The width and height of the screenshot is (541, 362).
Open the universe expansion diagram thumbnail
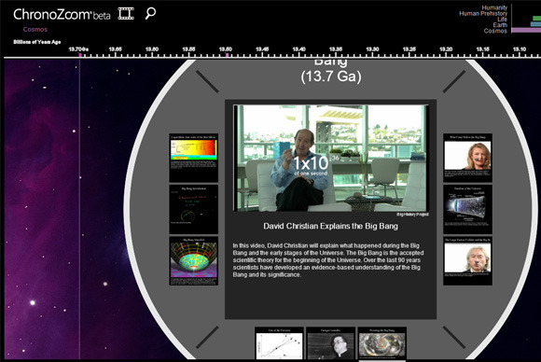coord(467,210)
